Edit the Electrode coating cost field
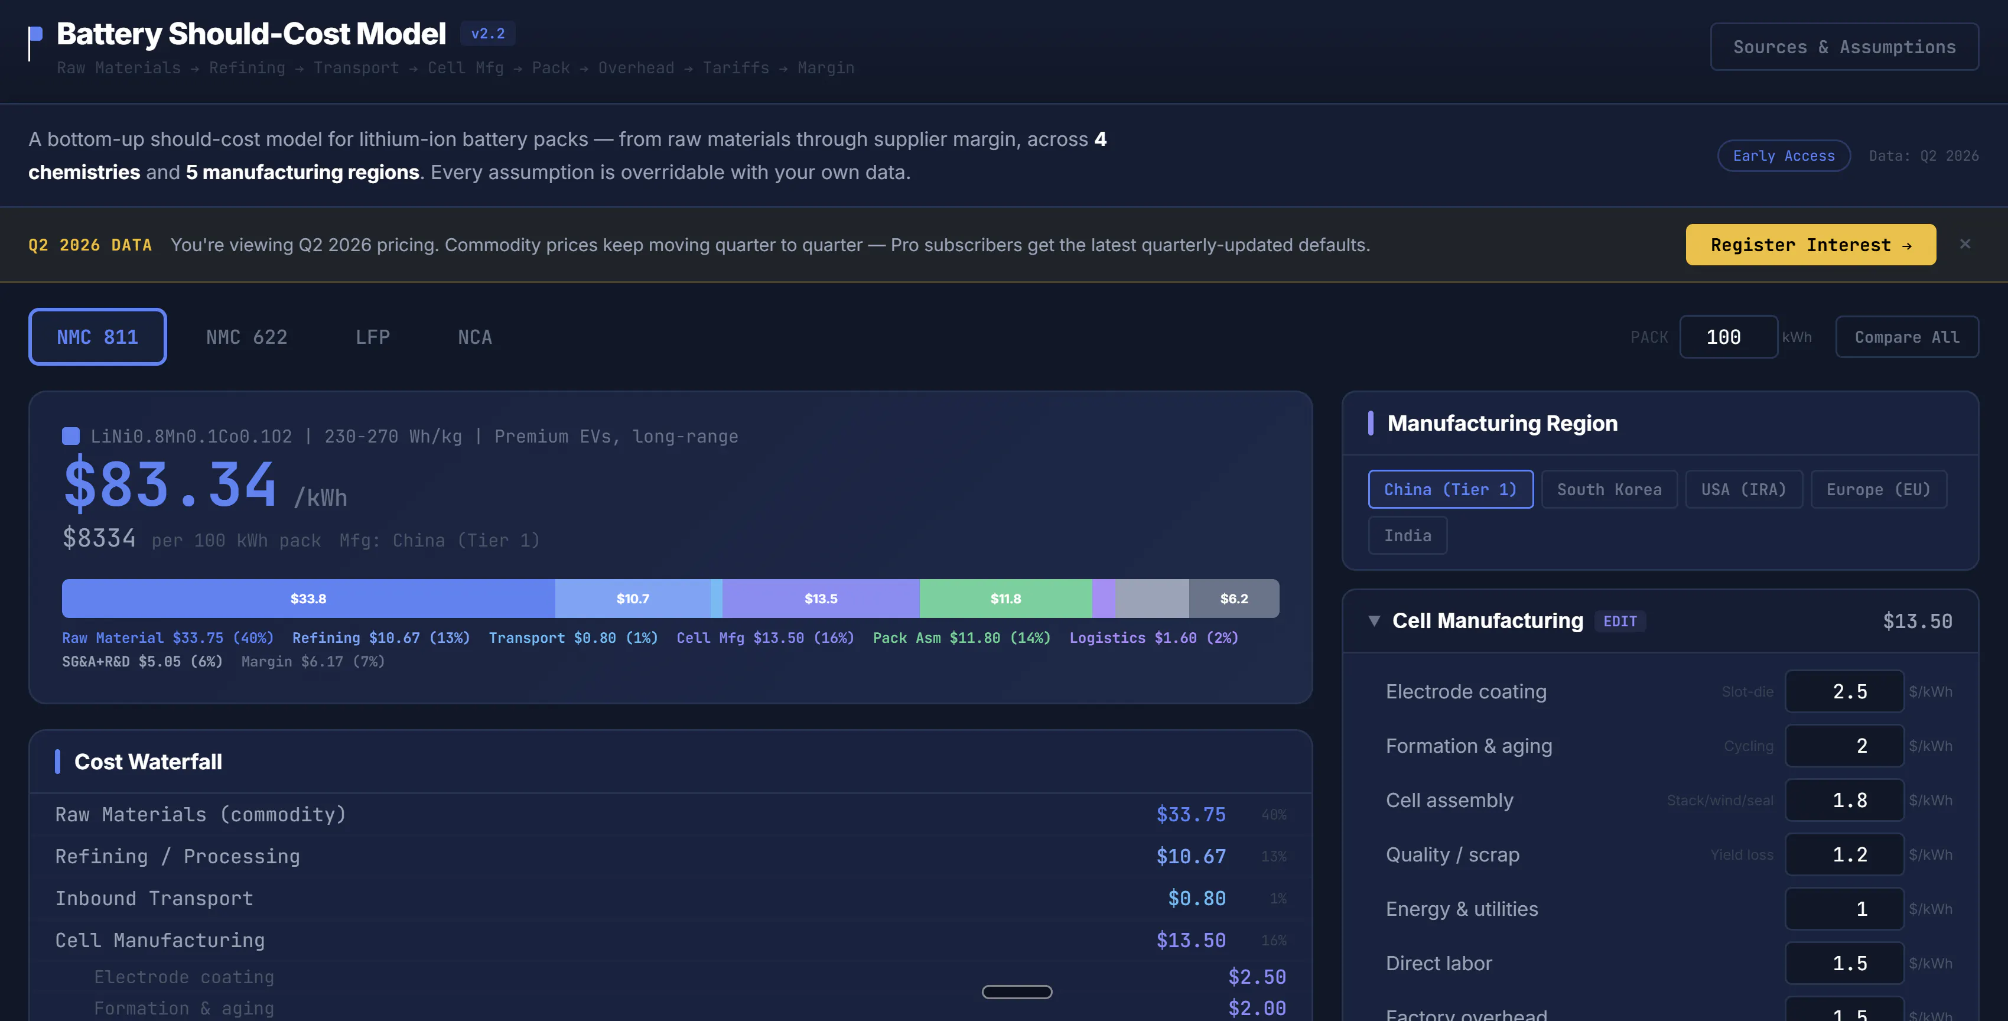 (1844, 691)
